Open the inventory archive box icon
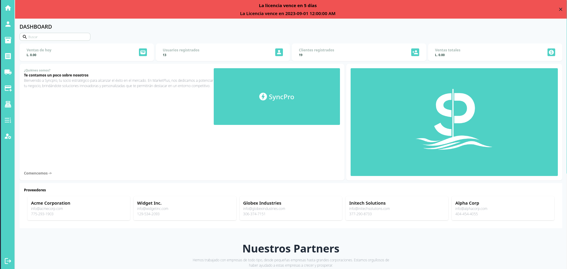The image size is (567, 269). (x=8, y=40)
